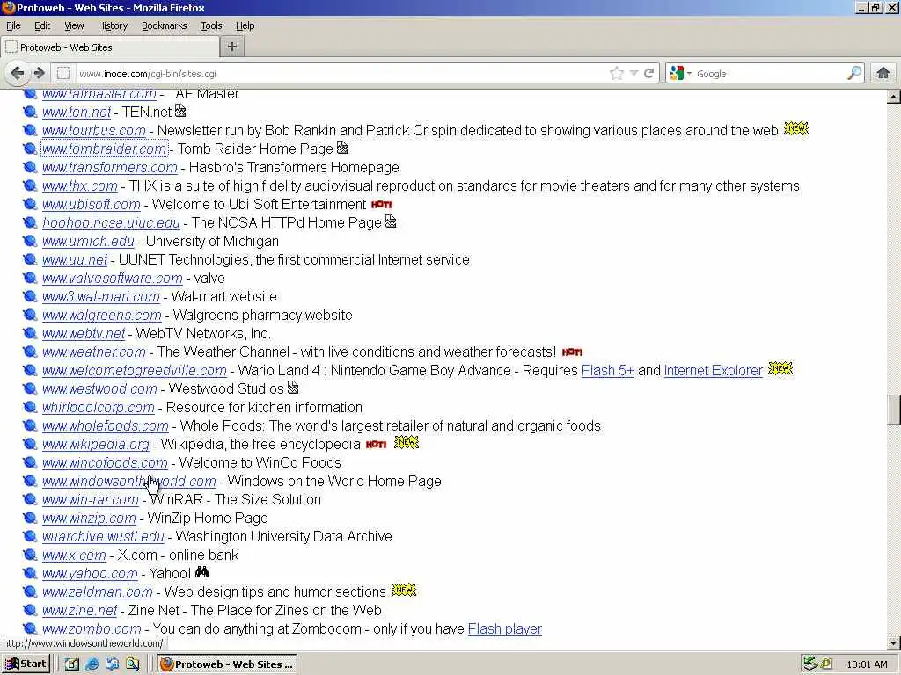Open the Tools menu
This screenshot has height=675, width=901.
[211, 25]
